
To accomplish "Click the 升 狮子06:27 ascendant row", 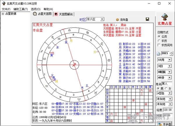I will [x=134, y=78].
